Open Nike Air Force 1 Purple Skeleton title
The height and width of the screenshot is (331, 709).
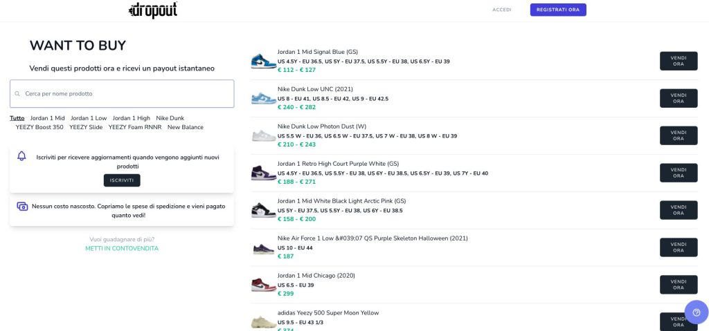point(373,238)
